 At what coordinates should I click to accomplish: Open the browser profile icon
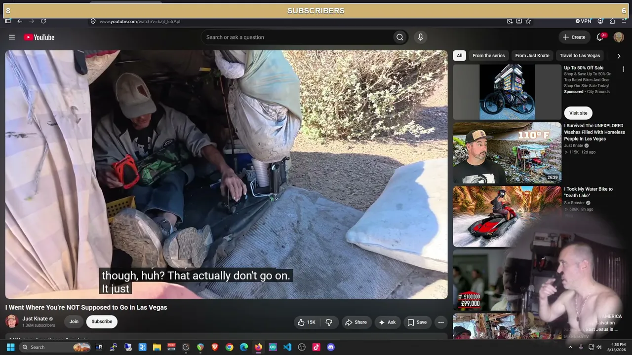tap(600, 21)
